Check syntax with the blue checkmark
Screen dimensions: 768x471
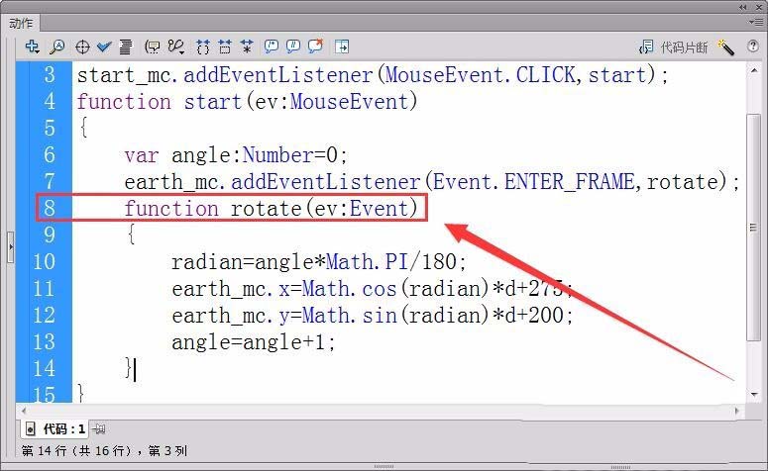click(x=104, y=47)
